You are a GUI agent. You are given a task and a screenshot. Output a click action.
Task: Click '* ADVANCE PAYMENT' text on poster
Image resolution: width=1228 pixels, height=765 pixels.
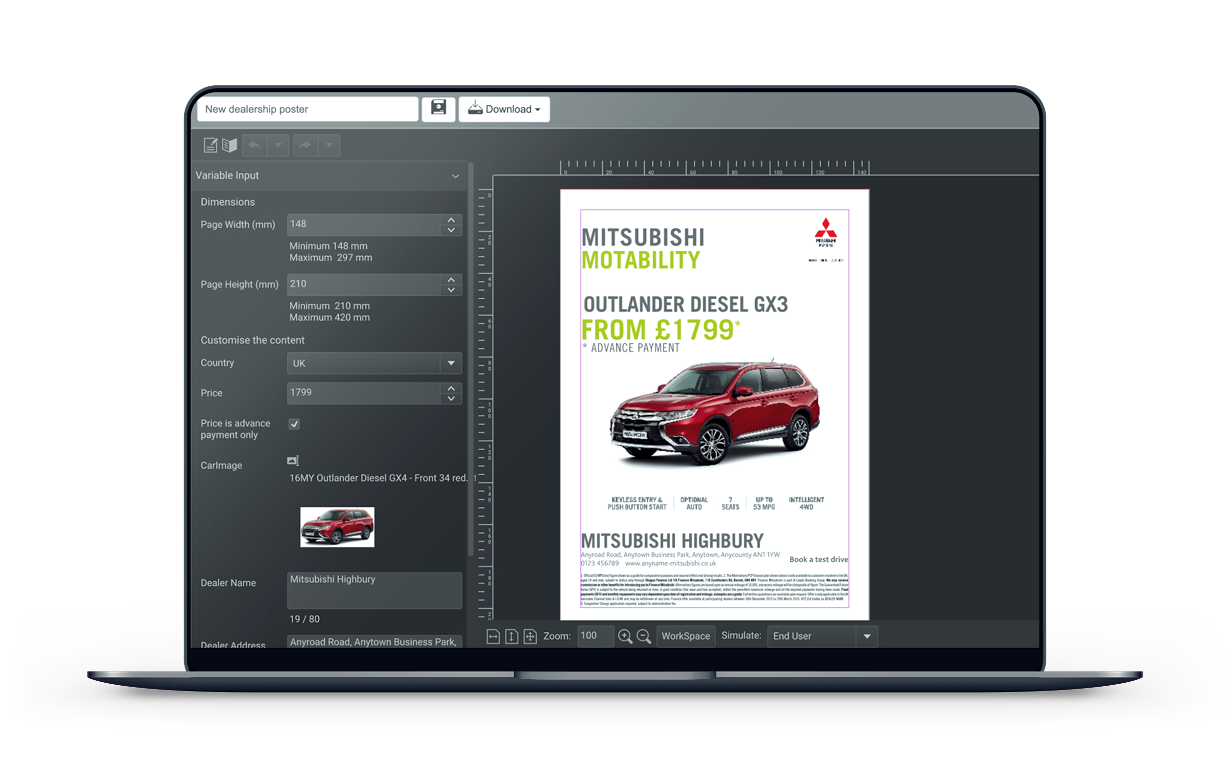(x=631, y=348)
